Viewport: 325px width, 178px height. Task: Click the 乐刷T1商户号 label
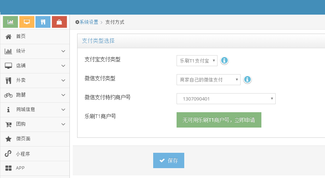click(100, 116)
